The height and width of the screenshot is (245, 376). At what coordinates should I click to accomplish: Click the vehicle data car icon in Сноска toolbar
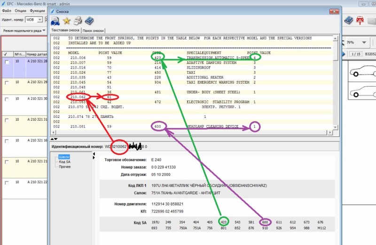(x=55, y=21)
